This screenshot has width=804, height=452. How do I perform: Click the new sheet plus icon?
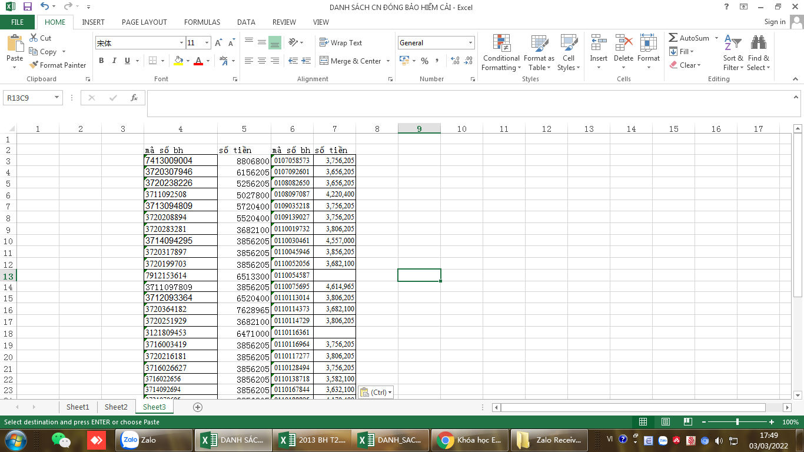coord(198,407)
